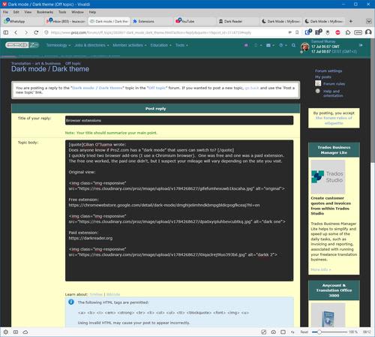Open the Edit menu
The width and height of the screenshot is (375, 337).
pos(16,12)
